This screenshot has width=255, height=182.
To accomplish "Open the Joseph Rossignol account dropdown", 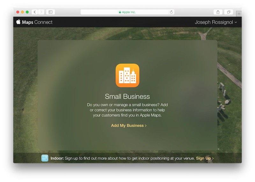I will point(216,22).
